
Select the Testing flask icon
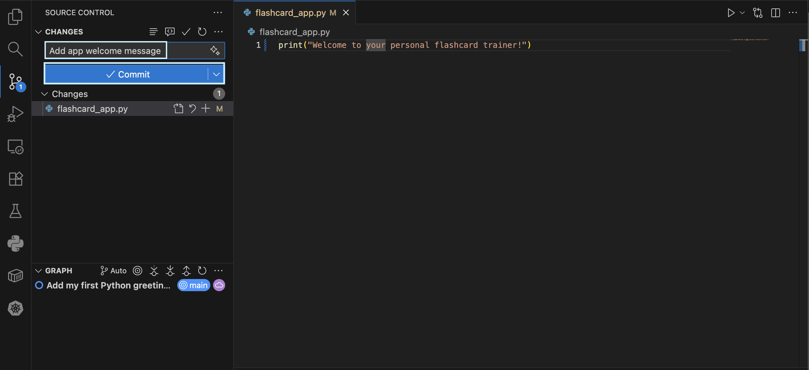(15, 211)
